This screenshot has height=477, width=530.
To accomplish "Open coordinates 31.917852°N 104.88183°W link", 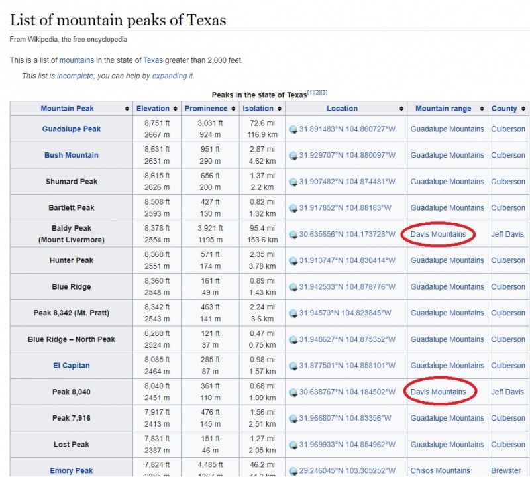I will pyautogui.click(x=345, y=207).
